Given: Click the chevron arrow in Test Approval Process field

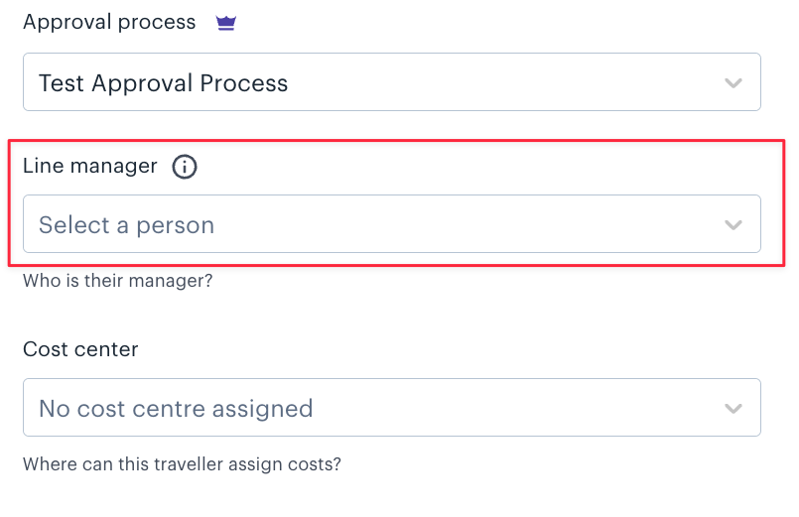Looking at the screenshot, I should click(x=733, y=82).
